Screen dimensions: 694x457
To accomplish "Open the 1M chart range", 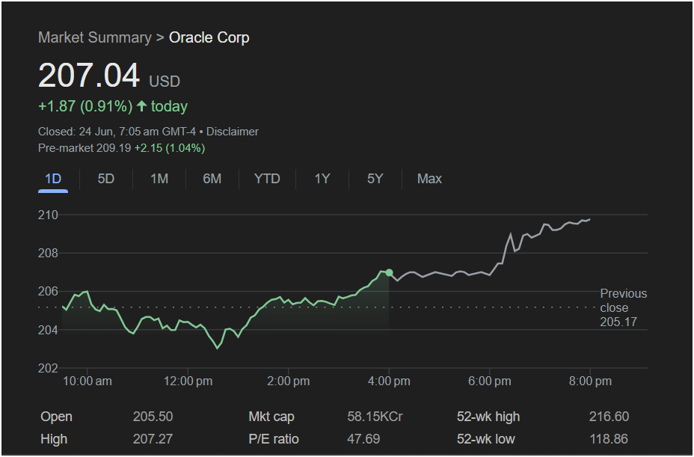I will (x=159, y=179).
